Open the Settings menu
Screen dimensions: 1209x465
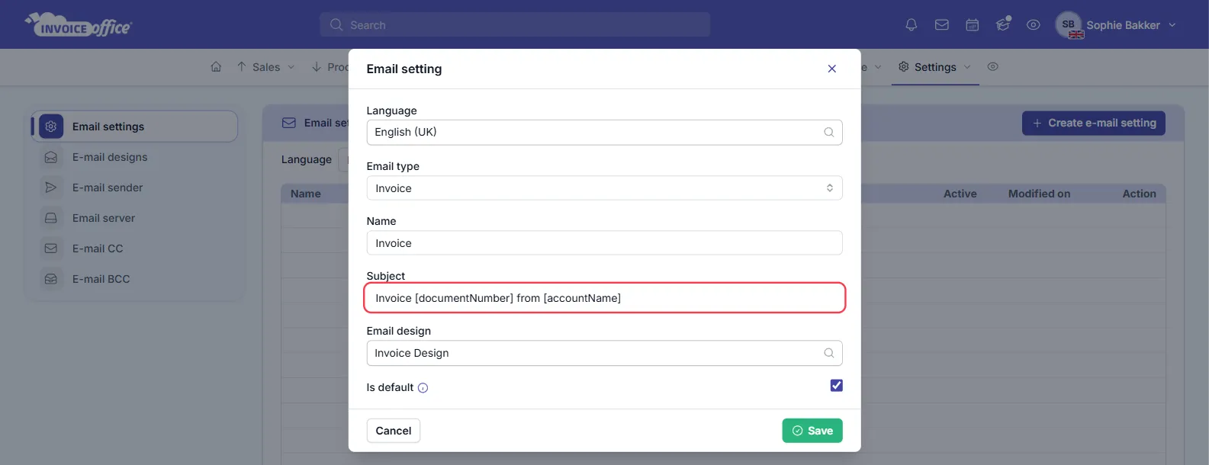[x=934, y=67]
